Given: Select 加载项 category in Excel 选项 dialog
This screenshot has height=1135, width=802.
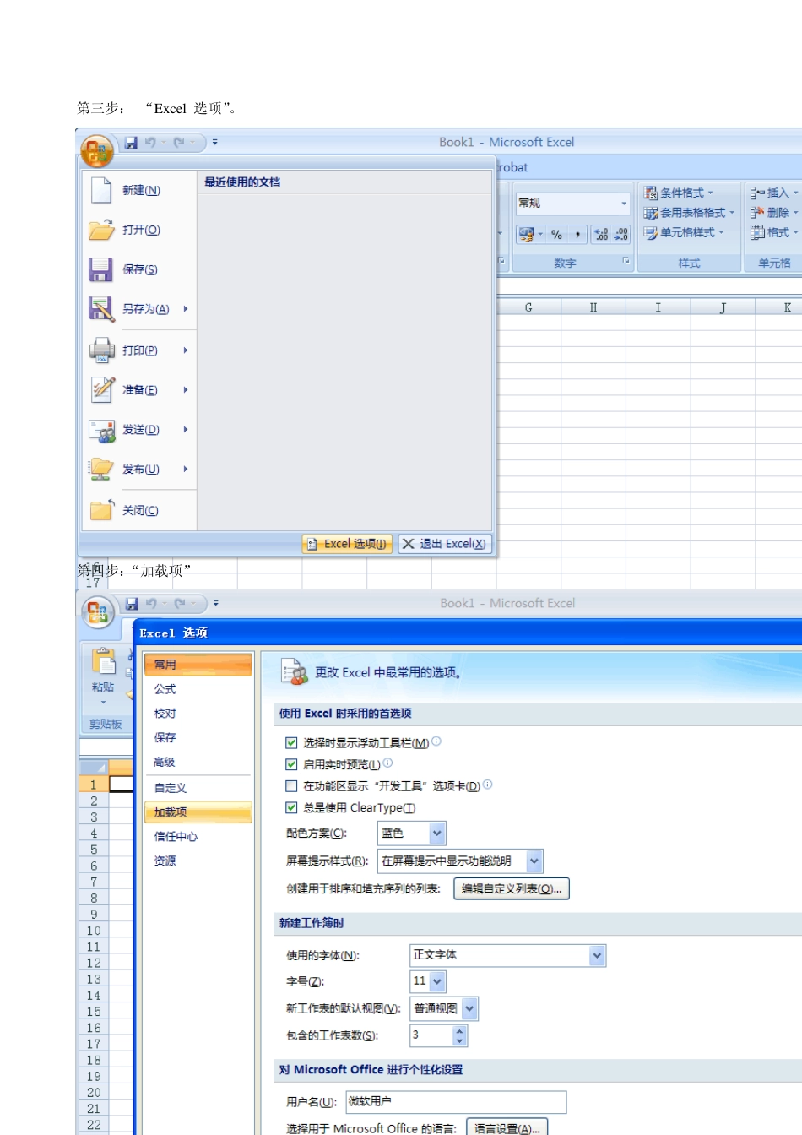Looking at the screenshot, I should coord(198,812).
